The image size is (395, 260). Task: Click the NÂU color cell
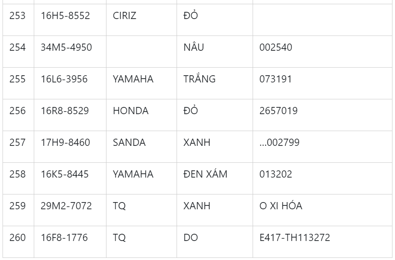(193, 47)
